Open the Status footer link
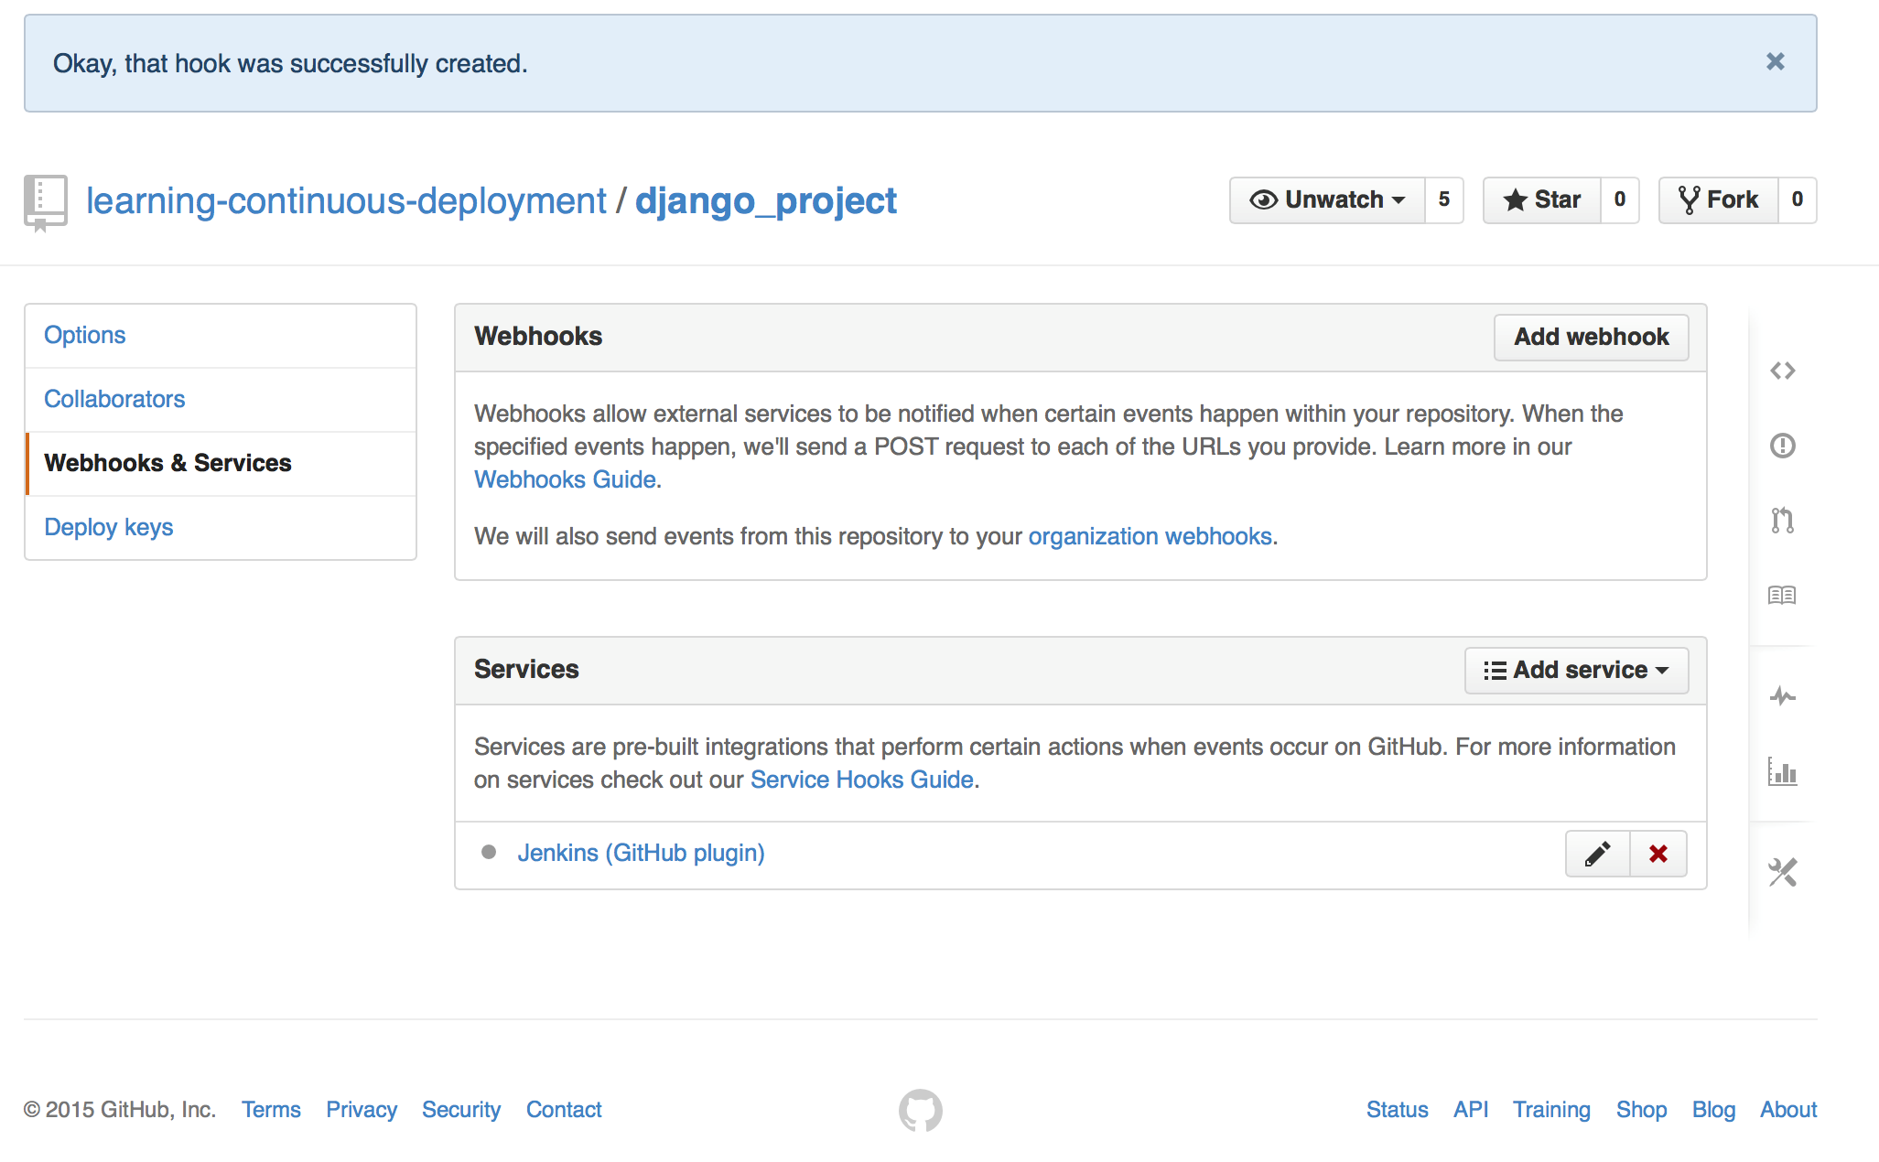This screenshot has height=1162, width=1879. click(x=1397, y=1110)
